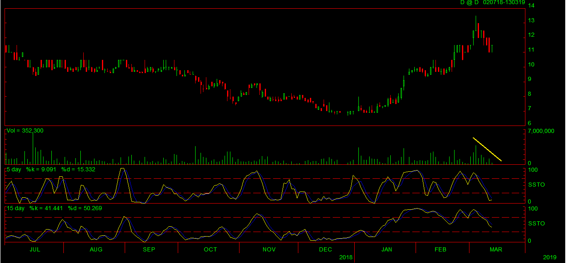
Task: Click the '5 day %k = 9.091' stochastic label
Action: click(32, 169)
